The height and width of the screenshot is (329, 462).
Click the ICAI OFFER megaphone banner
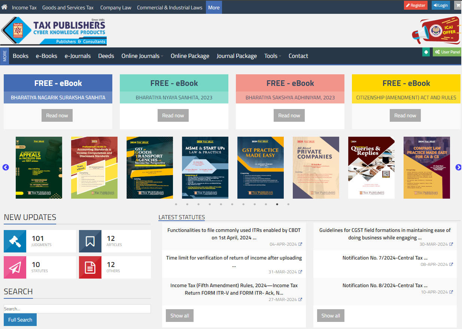pos(435,30)
